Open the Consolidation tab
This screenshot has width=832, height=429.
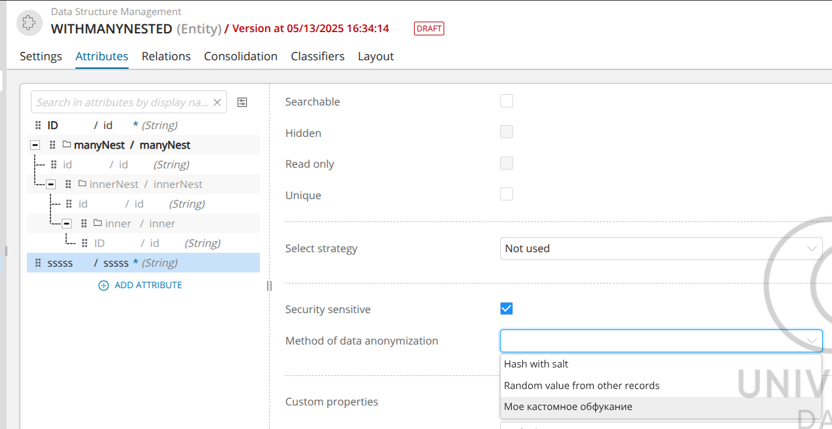[x=240, y=56]
